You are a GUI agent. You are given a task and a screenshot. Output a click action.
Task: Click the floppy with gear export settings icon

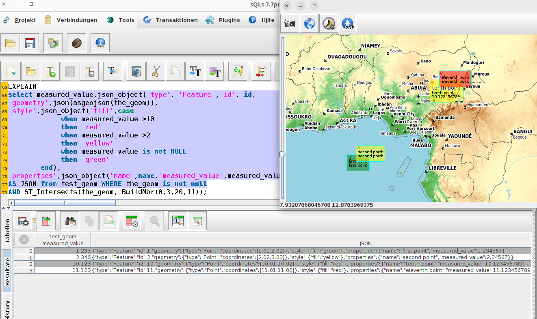(23, 221)
